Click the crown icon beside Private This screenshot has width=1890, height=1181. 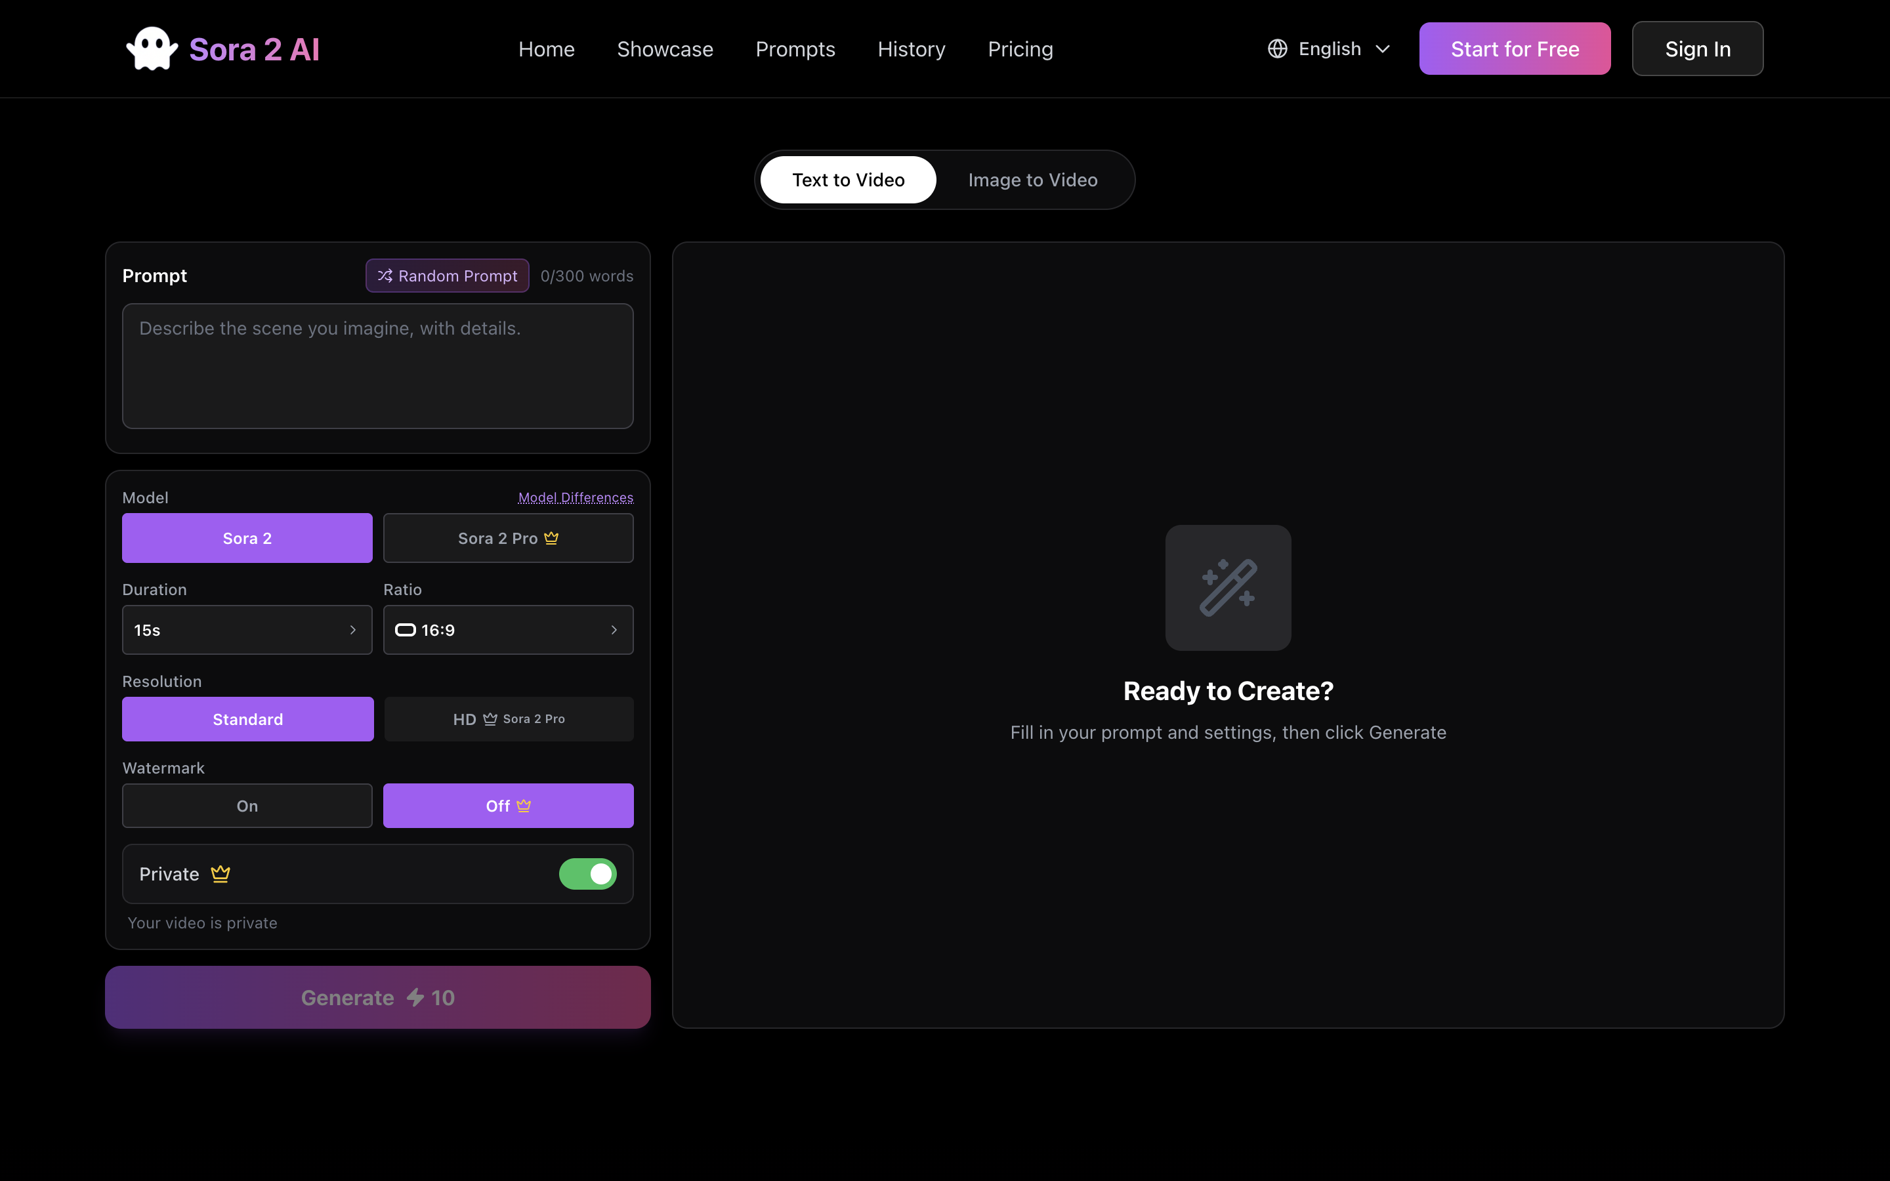click(x=220, y=874)
